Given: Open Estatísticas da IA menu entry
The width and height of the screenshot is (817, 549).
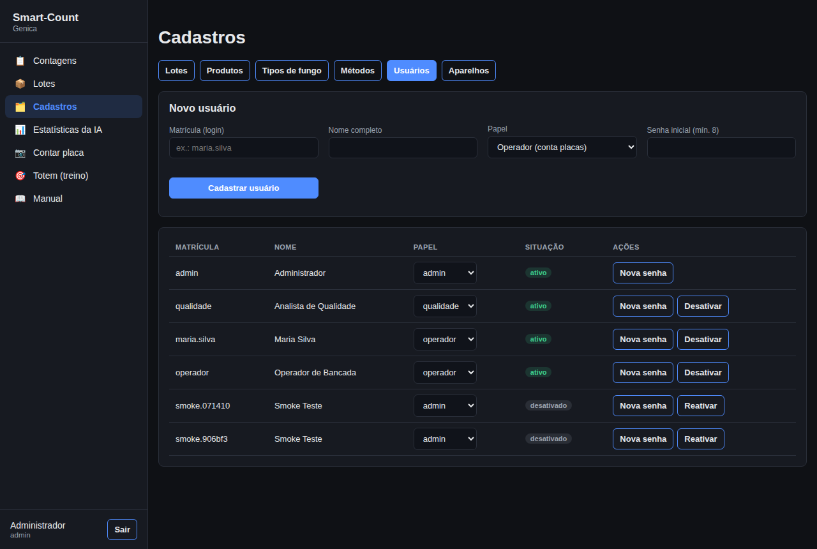Looking at the screenshot, I should (x=73, y=130).
